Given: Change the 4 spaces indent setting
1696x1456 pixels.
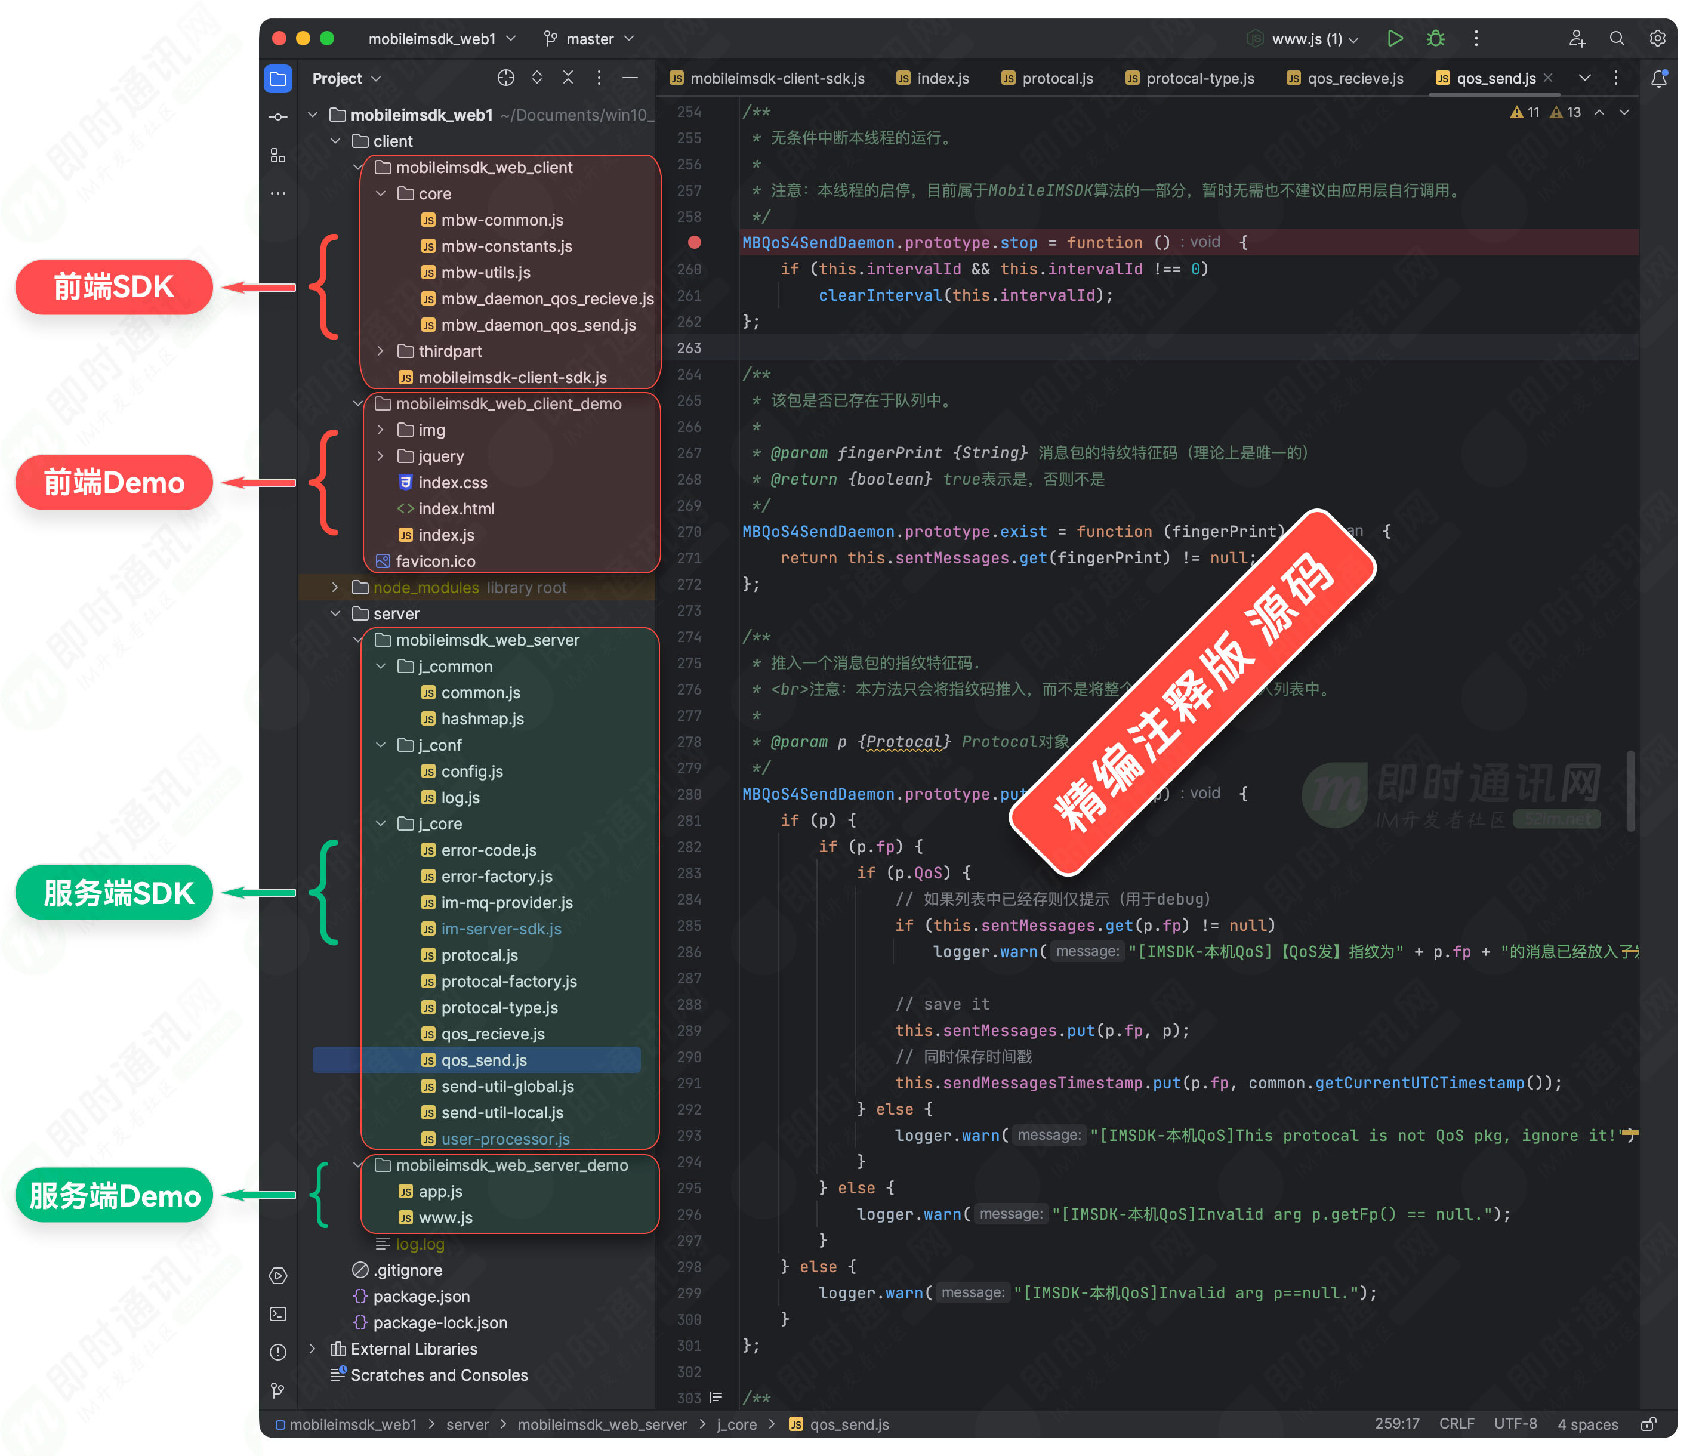Looking at the screenshot, I should point(1588,1424).
